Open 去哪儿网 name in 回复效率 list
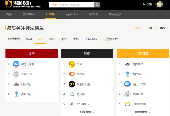Screen dimensions: 170x116 point(138,94)
